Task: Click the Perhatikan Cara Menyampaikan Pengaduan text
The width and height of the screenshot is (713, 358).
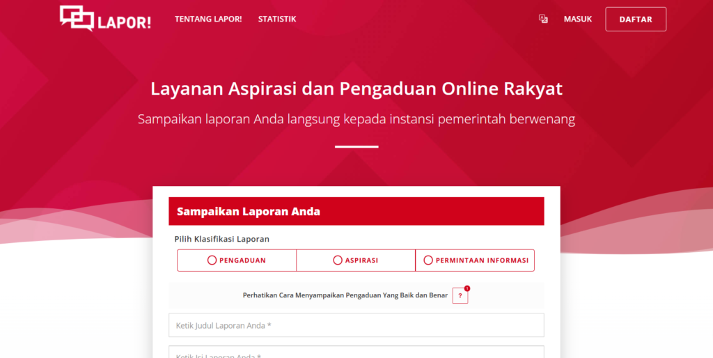Action: (345, 295)
